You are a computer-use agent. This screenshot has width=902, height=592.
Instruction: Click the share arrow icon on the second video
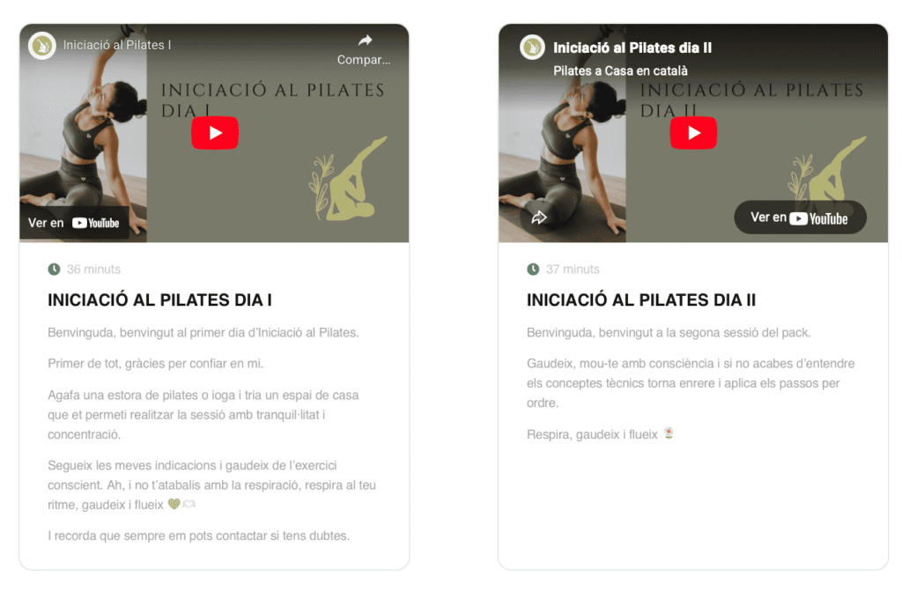[x=539, y=218]
